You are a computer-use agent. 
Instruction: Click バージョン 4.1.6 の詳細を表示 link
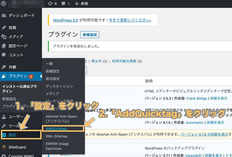tap(204, 134)
